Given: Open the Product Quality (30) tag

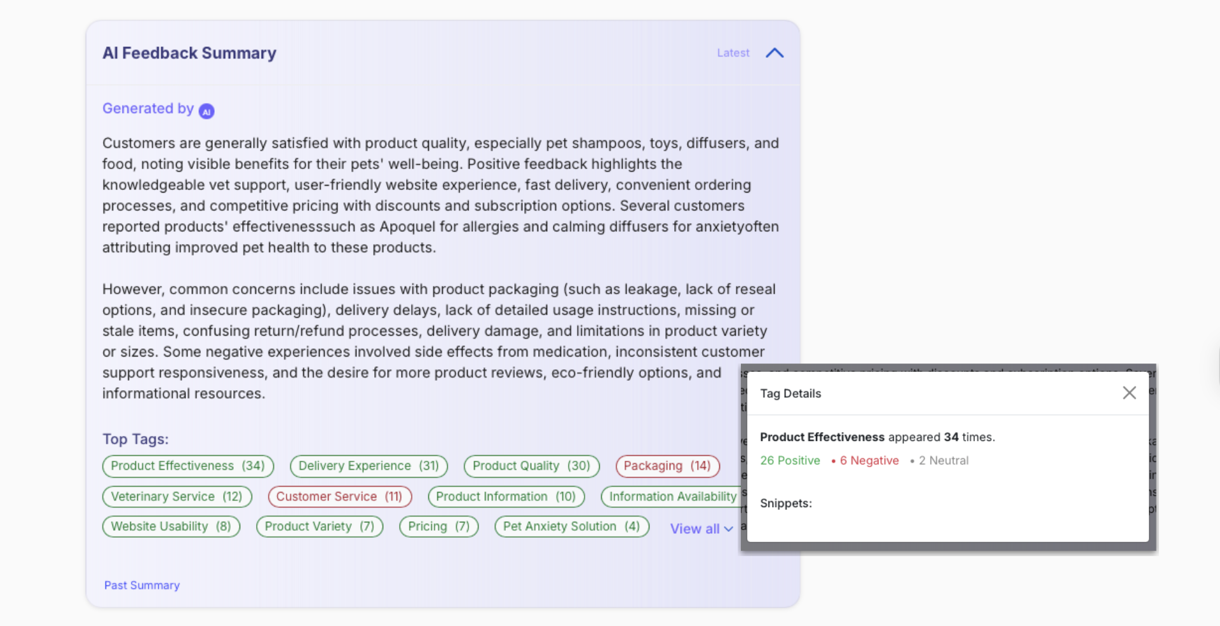Looking at the screenshot, I should tap(531, 466).
